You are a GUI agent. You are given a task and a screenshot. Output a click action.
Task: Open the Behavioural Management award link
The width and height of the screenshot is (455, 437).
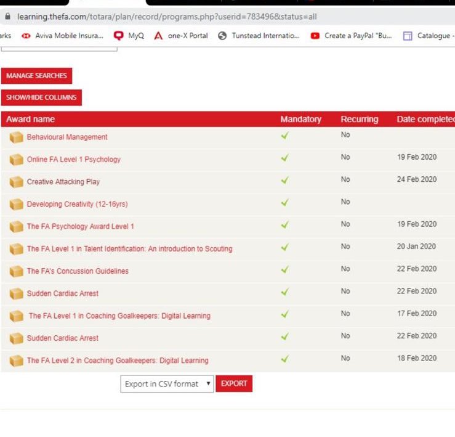coord(67,137)
